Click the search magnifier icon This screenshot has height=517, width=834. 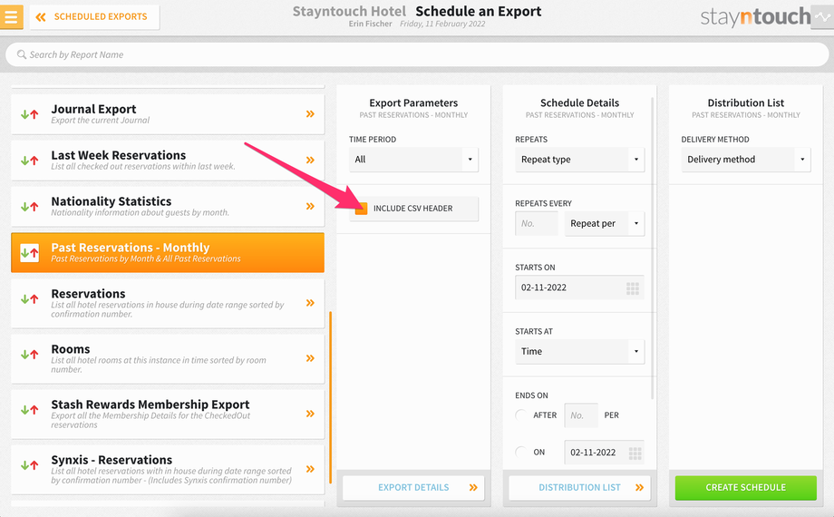(x=21, y=54)
